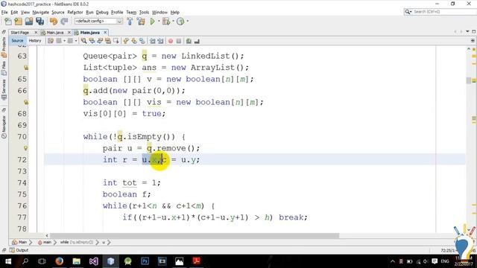Open the Windows Start menu
477x268 pixels.
point(8,261)
